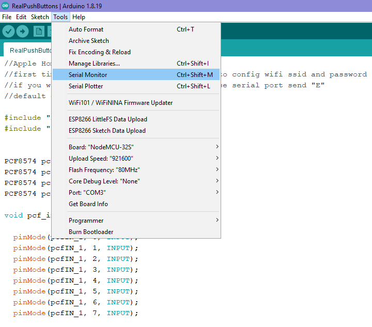Click the Upload arrow toolbar icon
The width and height of the screenshot is (372, 327).
[22, 32]
